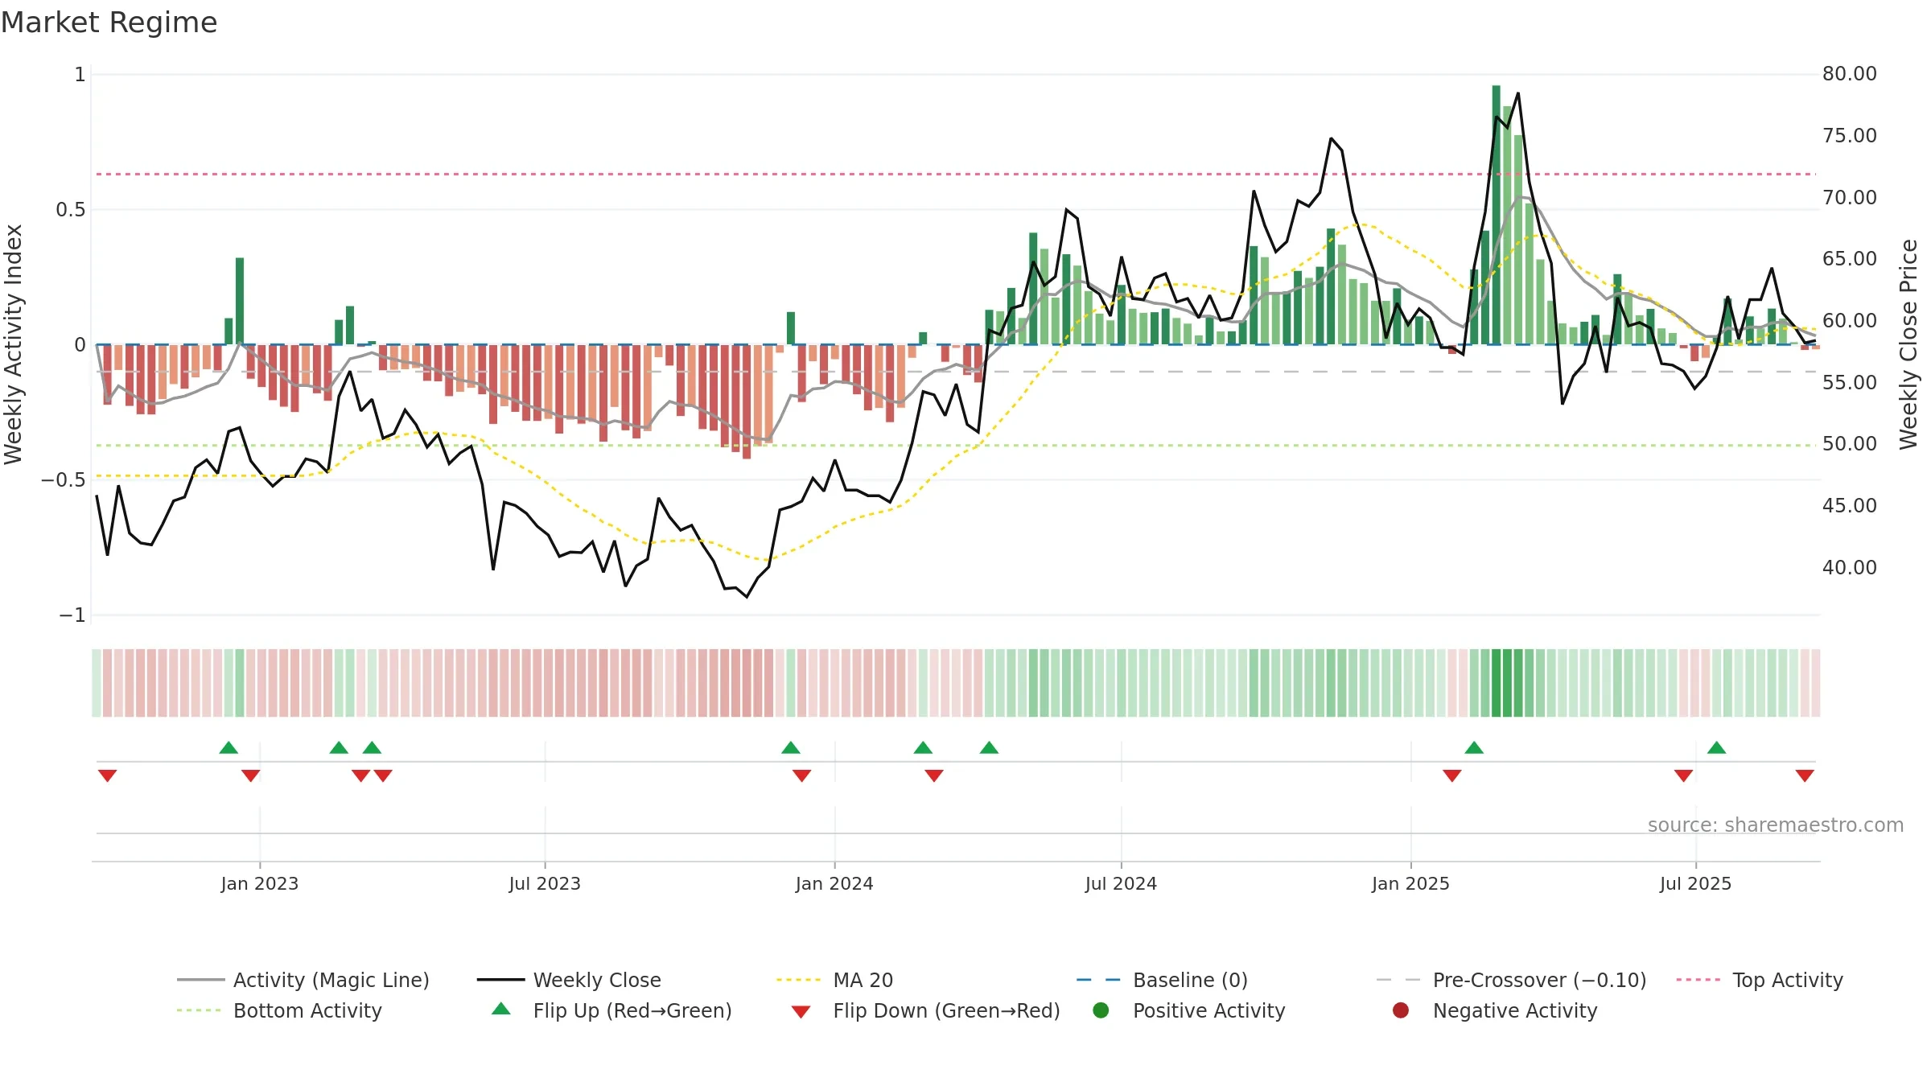Click the green circle icon in the legend

pos(1101,1010)
